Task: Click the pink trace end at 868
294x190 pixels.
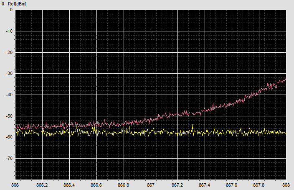Action: 286,79
